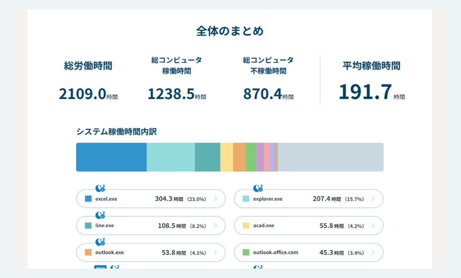Open the acad.exe usage entry
The width and height of the screenshot is (461, 278).
tap(307, 225)
